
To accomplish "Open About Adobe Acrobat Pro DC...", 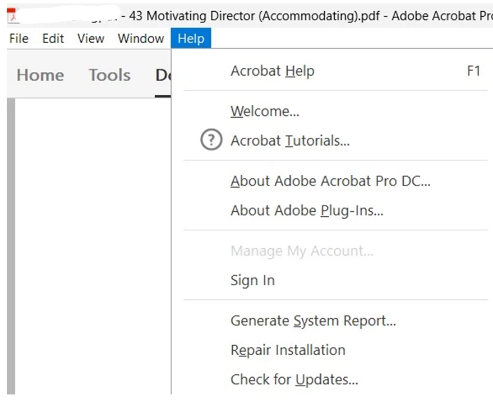I will click(x=335, y=181).
